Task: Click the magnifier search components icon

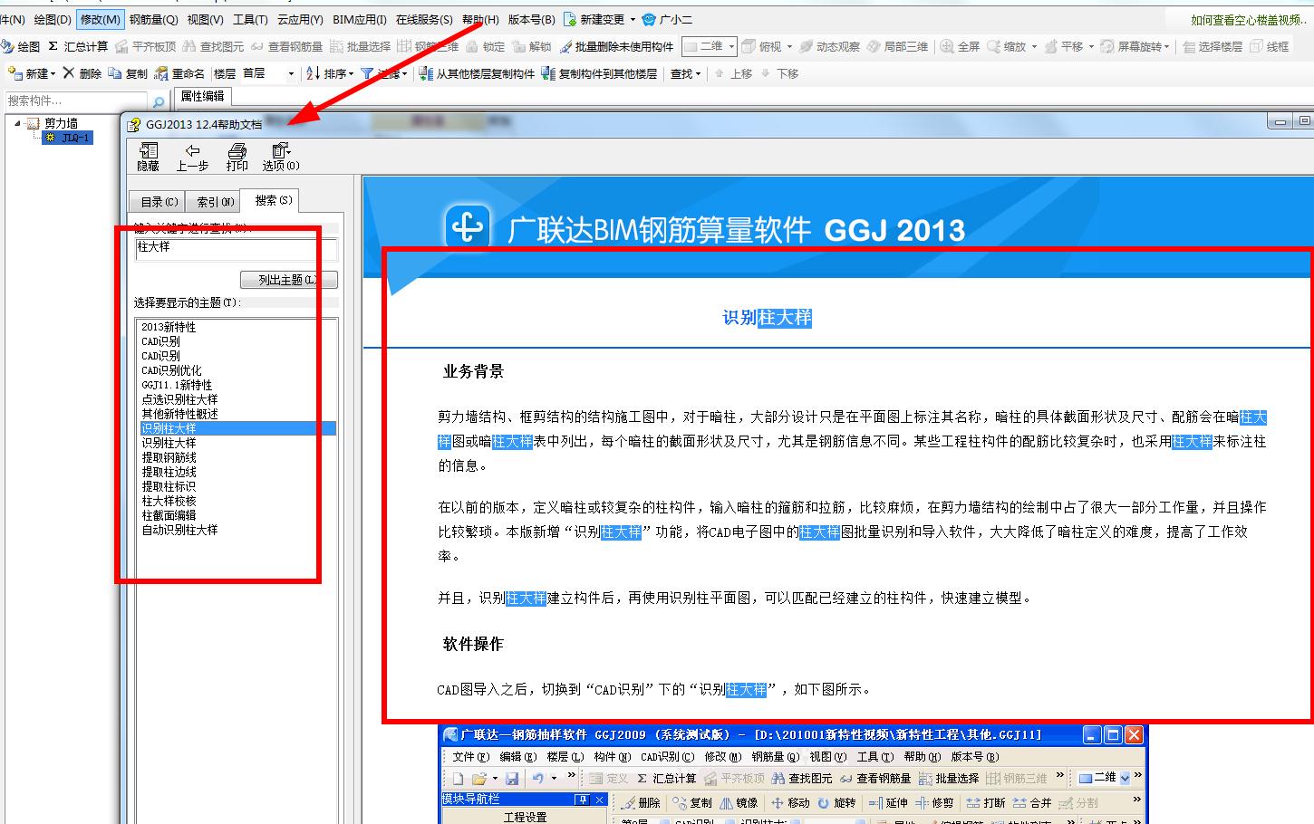Action: (x=159, y=101)
